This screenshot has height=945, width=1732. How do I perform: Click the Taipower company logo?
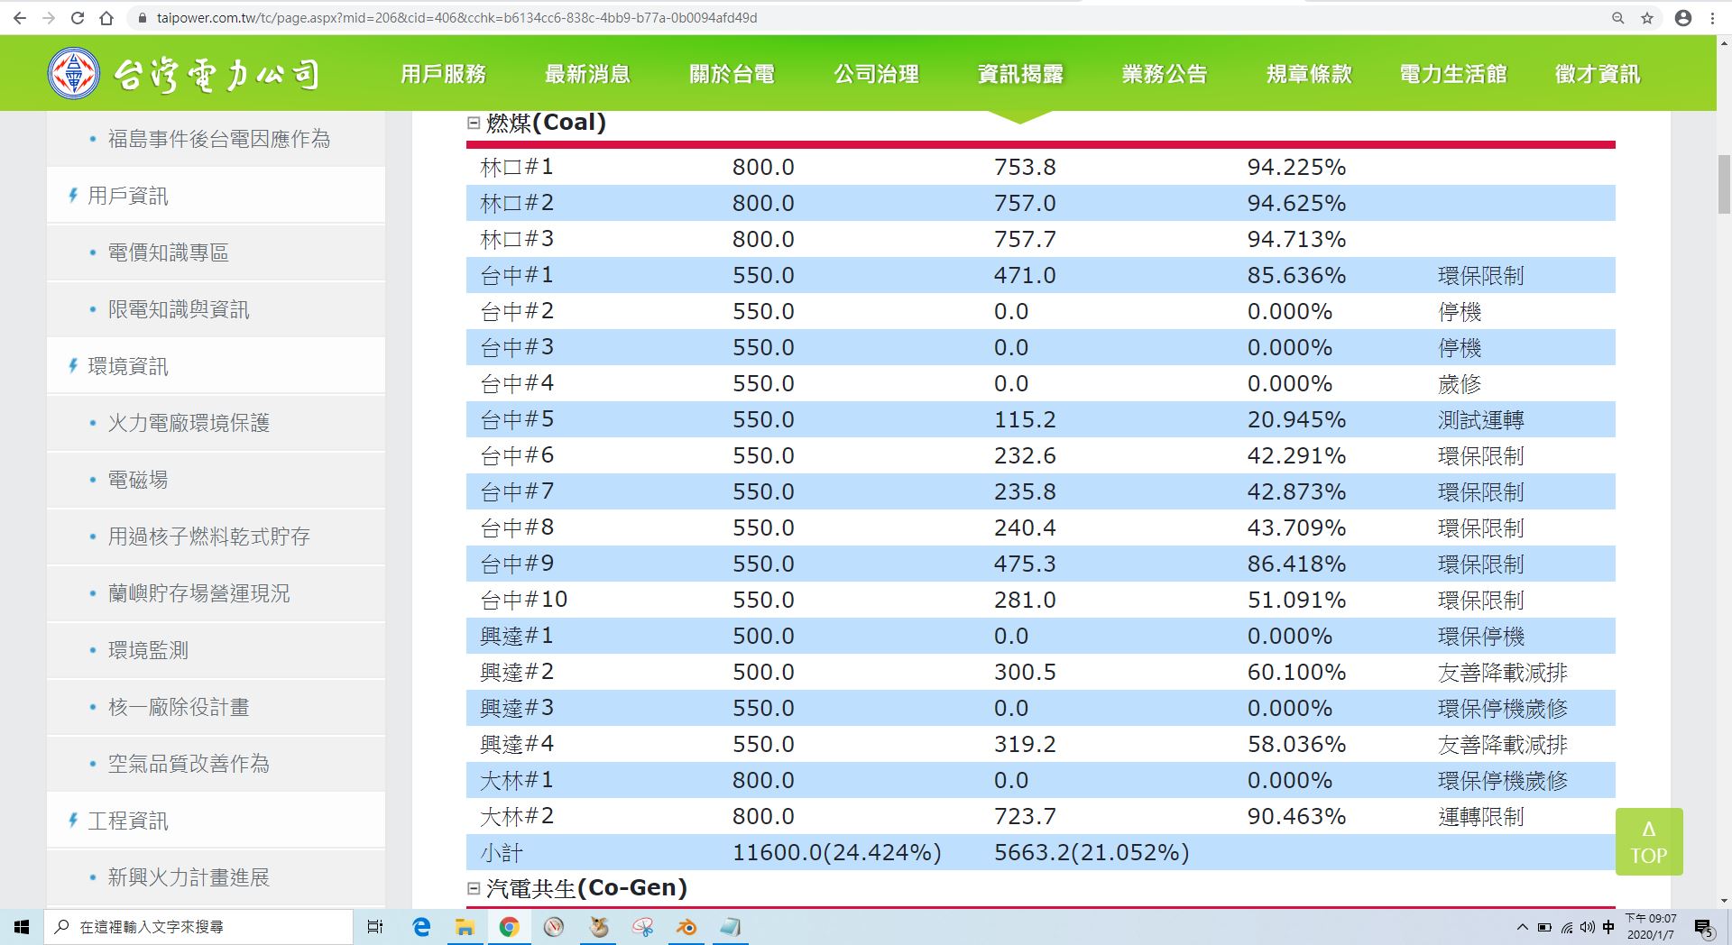[x=185, y=74]
